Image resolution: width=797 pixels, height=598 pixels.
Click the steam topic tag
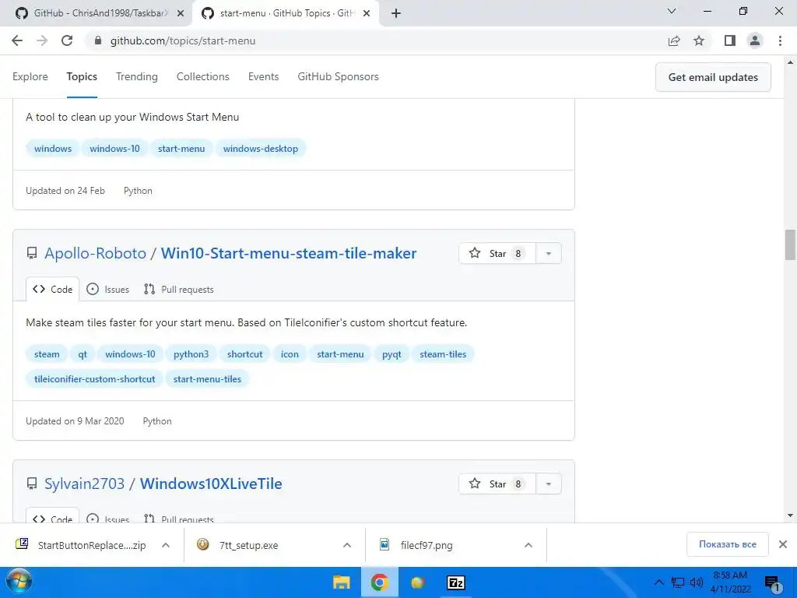click(47, 354)
